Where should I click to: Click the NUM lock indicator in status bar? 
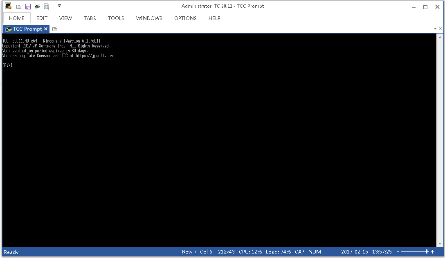(x=314, y=252)
